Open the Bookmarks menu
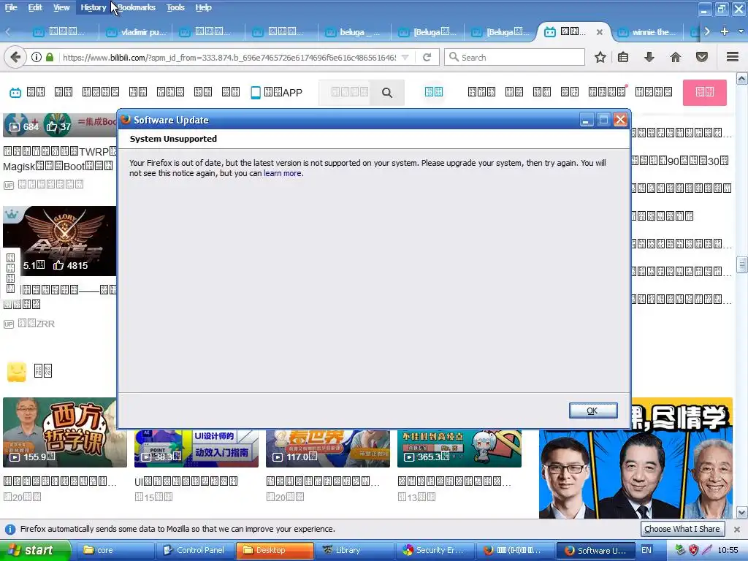Image resolution: width=748 pixels, height=561 pixels. pos(137,7)
